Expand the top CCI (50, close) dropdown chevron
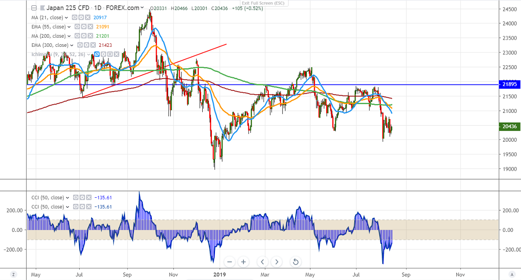Viewport: 521px width, 280px height. (67, 198)
